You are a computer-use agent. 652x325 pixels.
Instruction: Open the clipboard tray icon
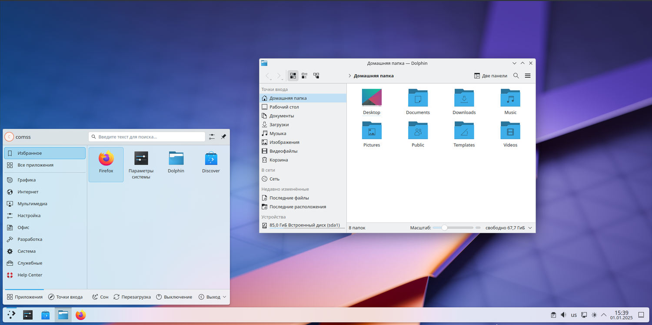tap(553, 315)
